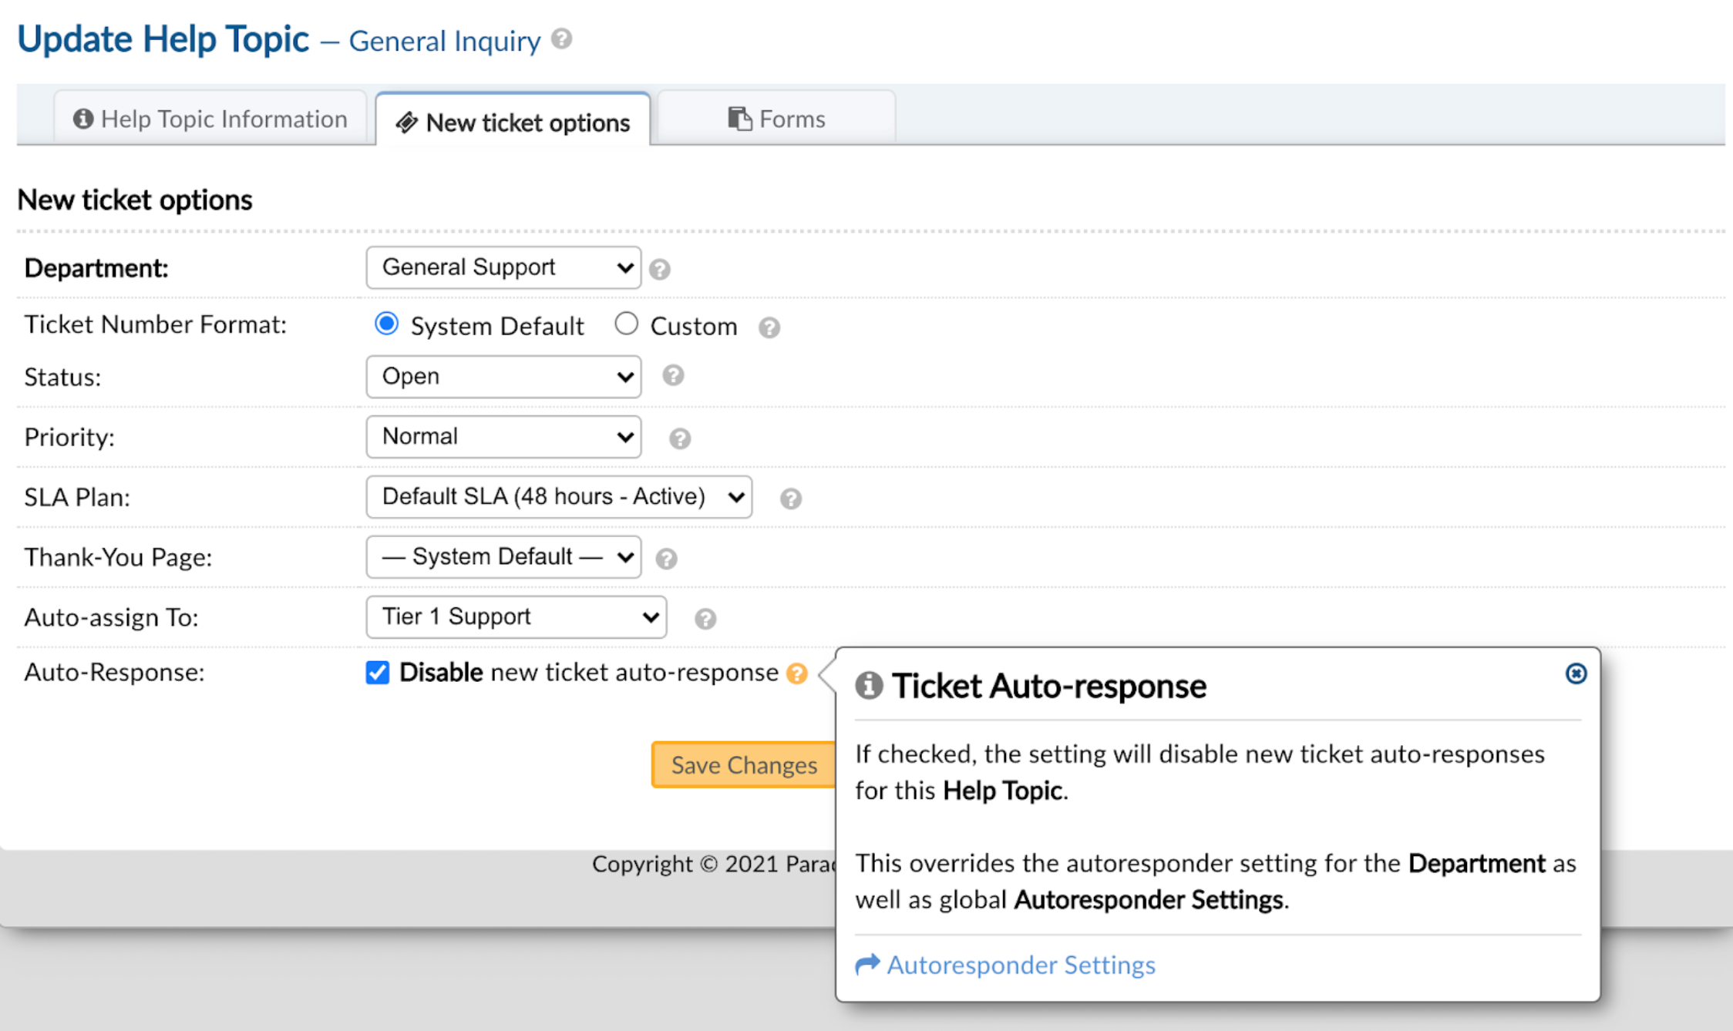Image resolution: width=1733 pixels, height=1031 pixels.
Task: Click the Save Changes button
Action: tap(744, 766)
